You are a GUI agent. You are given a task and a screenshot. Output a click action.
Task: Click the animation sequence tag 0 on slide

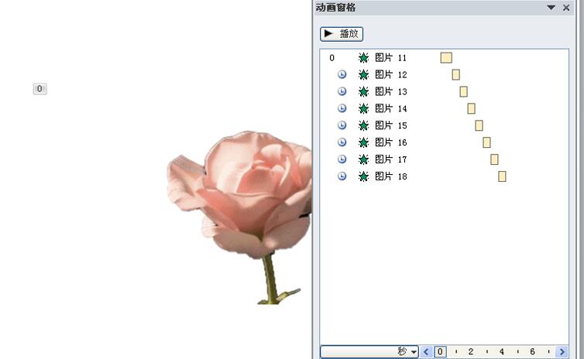(x=40, y=89)
